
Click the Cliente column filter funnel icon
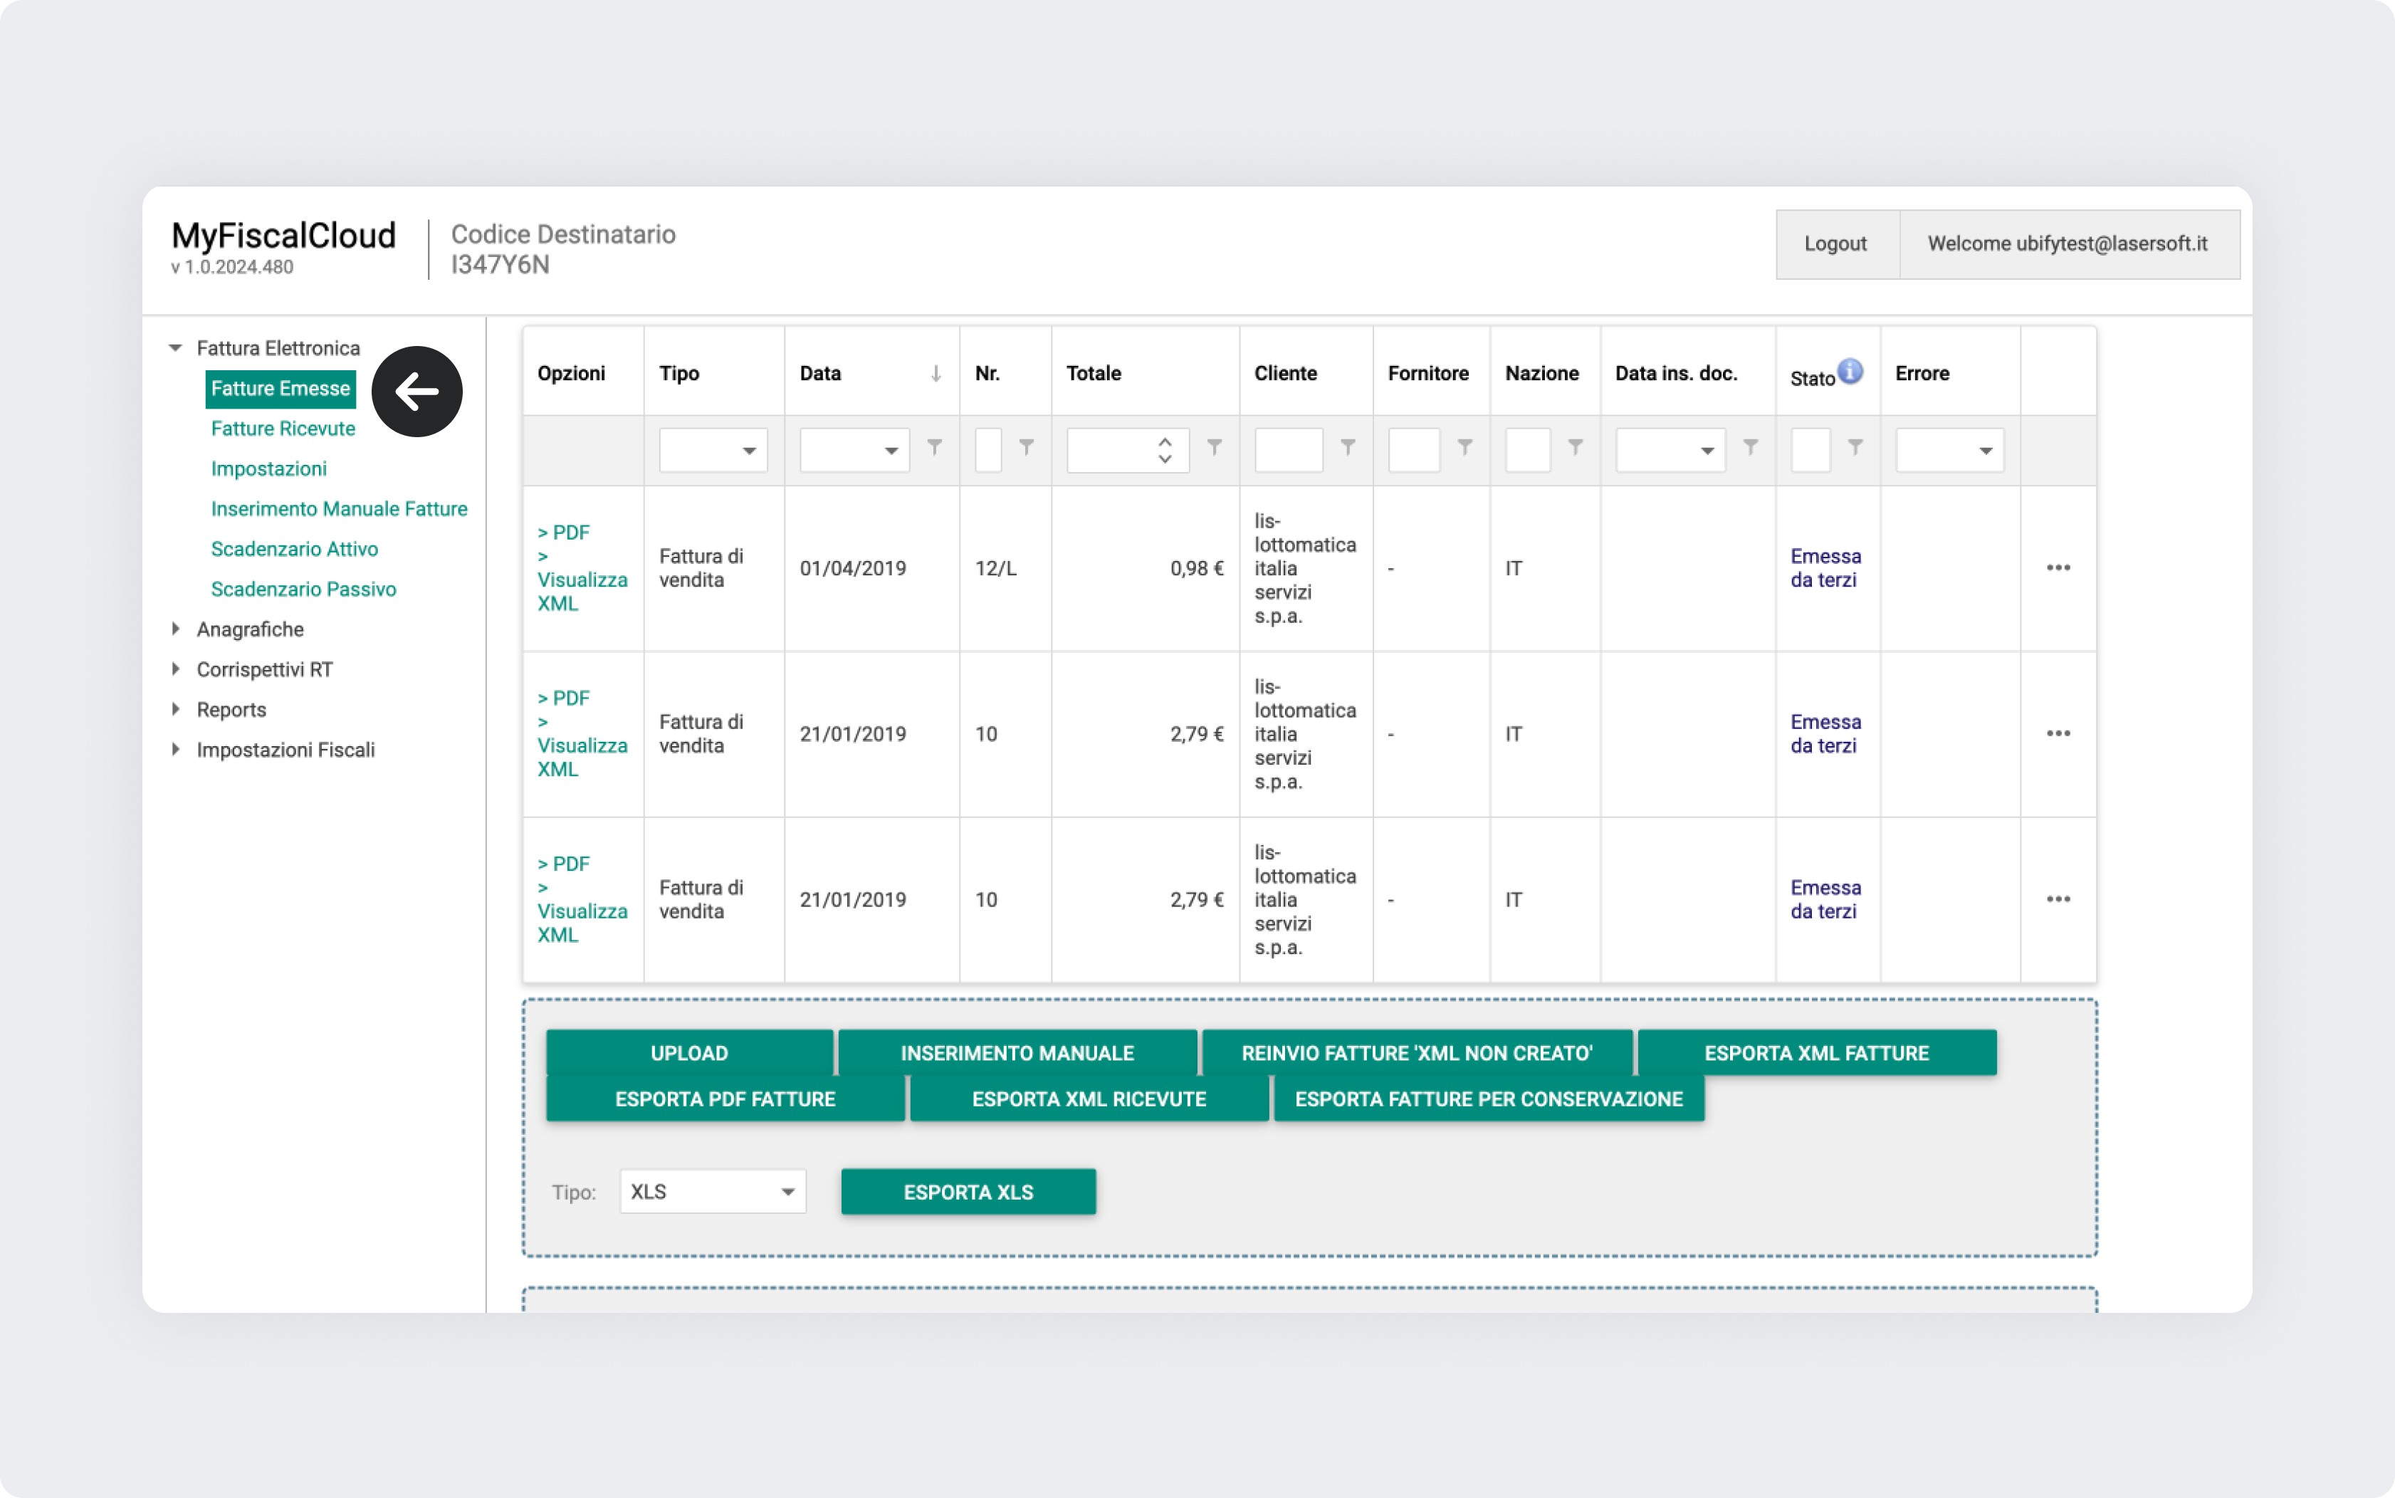click(1347, 448)
